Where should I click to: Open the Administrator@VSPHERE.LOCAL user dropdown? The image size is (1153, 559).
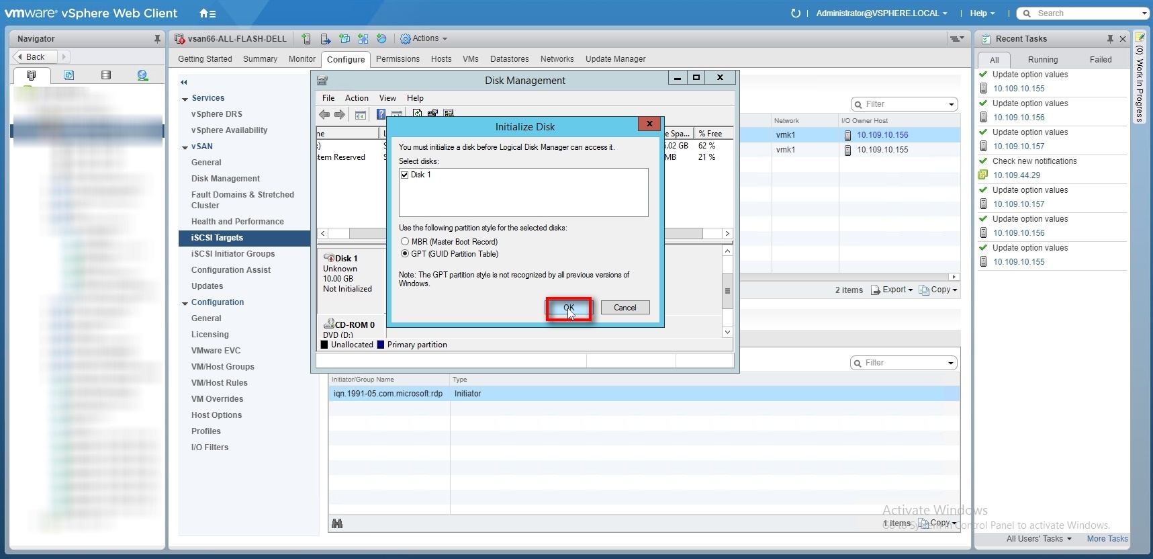[x=881, y=13]
